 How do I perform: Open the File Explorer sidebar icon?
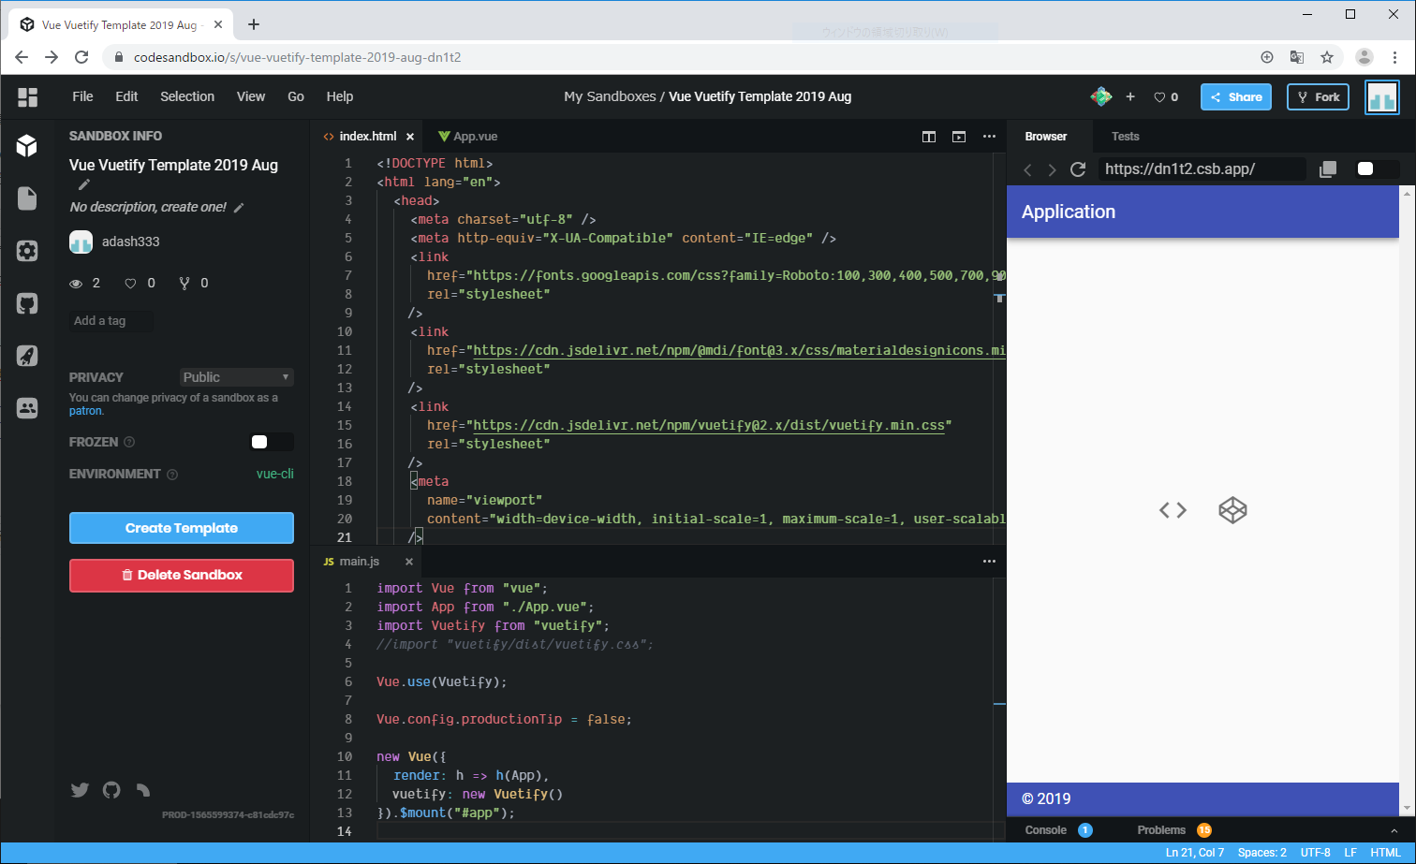pos(27,198)
